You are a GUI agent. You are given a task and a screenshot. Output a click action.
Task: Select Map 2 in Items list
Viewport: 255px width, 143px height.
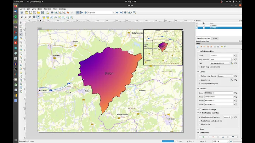pos(215,25)
